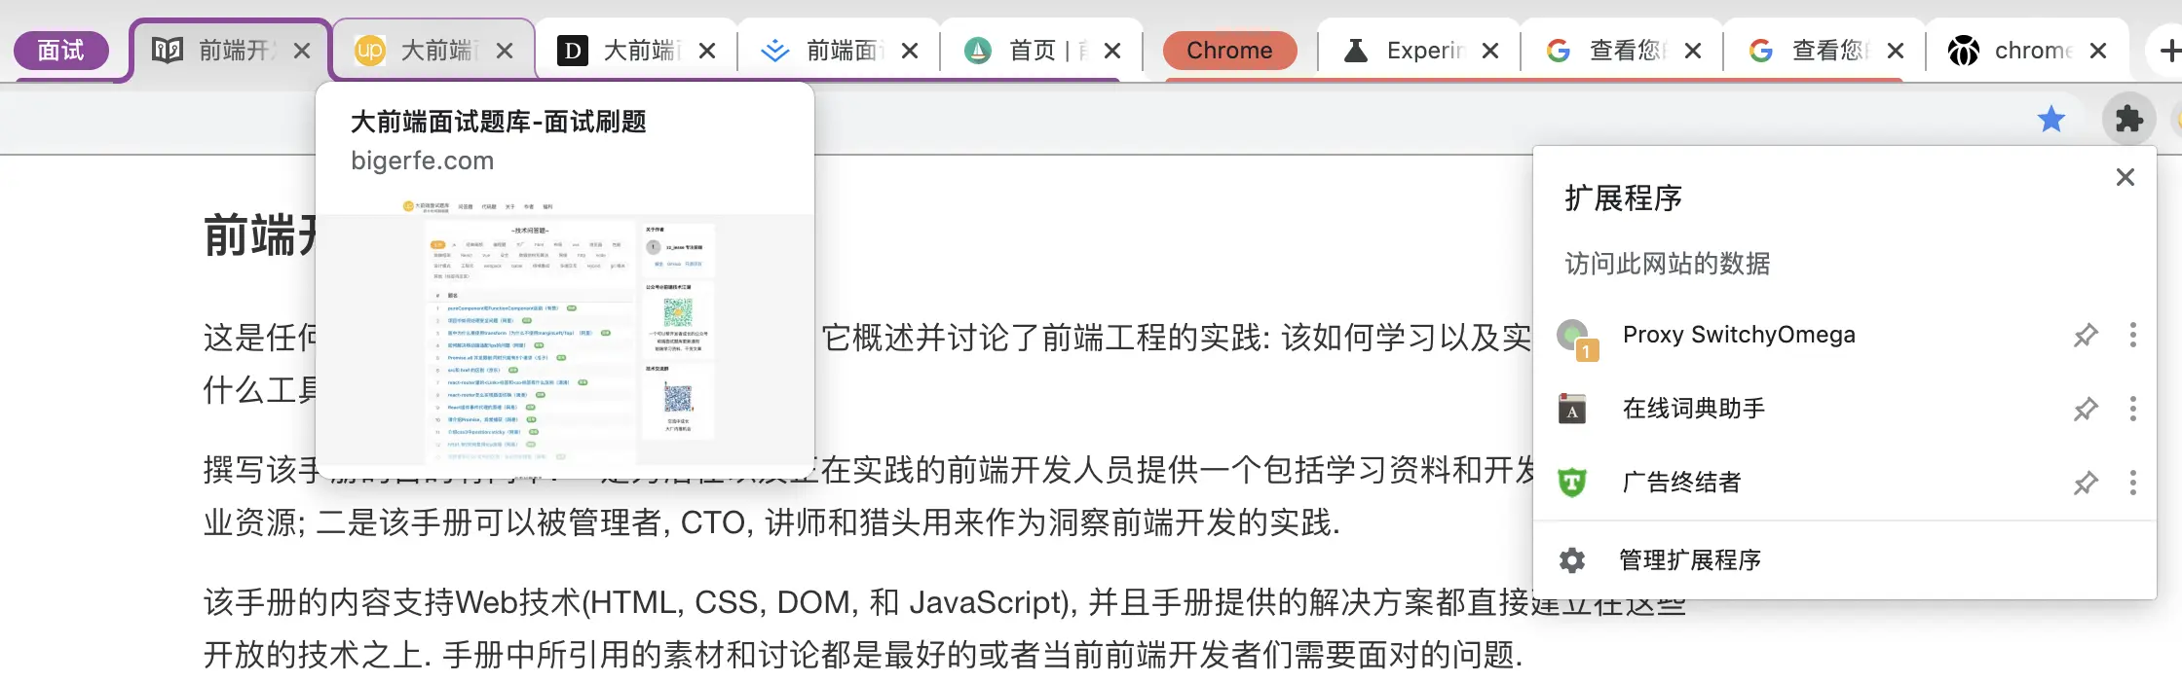The height and width of the screenshot is (683, 2182).
Task: Close the chrome tab
Action: [x=2098, y=51]
